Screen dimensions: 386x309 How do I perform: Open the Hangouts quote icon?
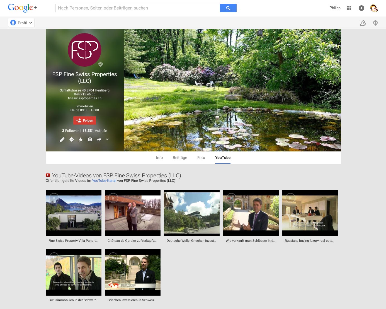[x=375, y=23]
